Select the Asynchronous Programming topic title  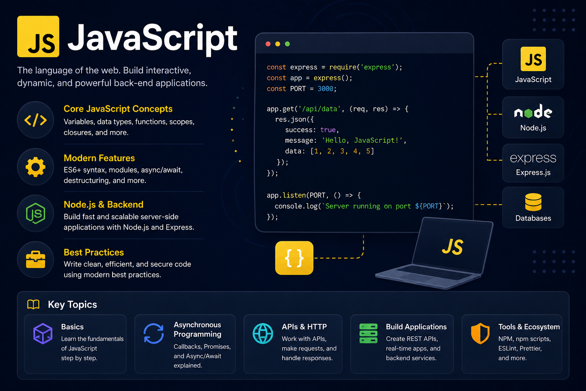tap(197, 330)
